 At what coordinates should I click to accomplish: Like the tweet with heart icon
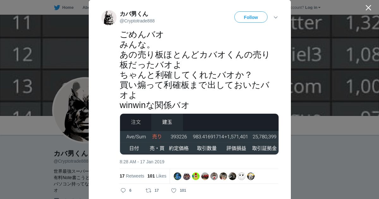[174, 190]
